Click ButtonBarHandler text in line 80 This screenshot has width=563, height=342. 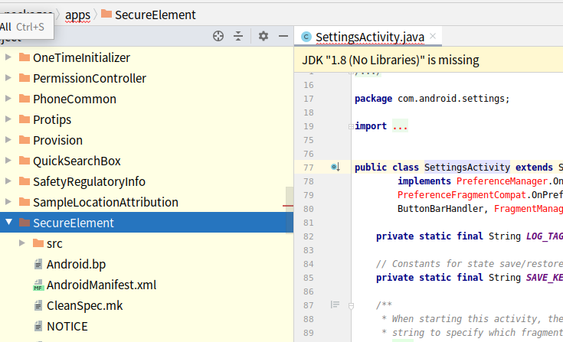[x=440, y=209]
